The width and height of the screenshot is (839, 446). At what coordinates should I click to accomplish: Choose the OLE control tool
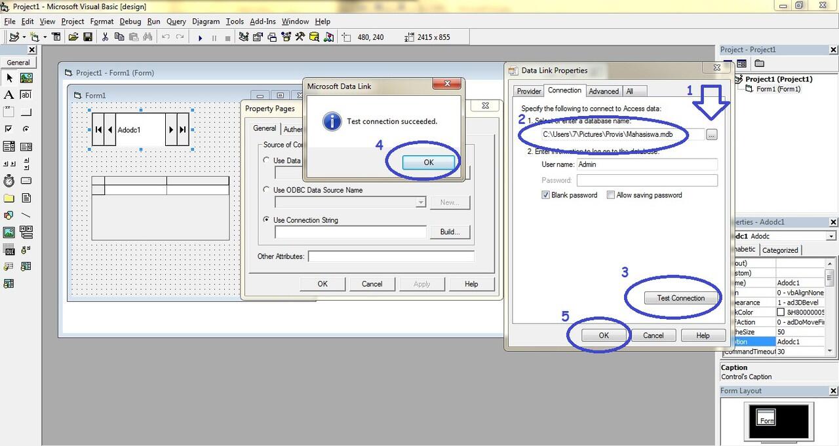(9, 250)
